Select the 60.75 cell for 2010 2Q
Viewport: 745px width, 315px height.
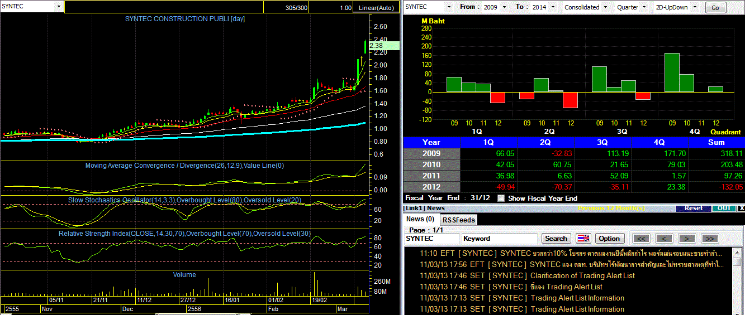[x=545, y=164]
